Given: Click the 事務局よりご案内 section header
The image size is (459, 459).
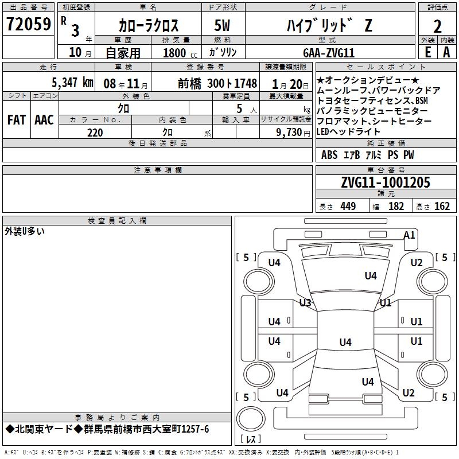Looking at the screenshot, I should pos(117,418).
